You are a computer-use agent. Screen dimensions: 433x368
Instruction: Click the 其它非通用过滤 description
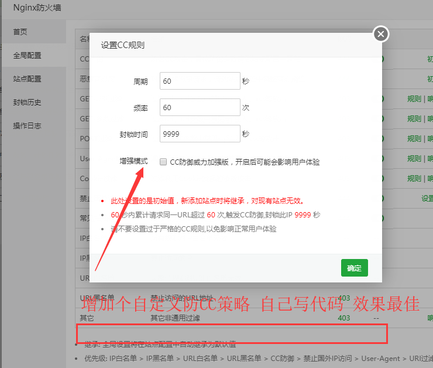[x=175, y=318]
